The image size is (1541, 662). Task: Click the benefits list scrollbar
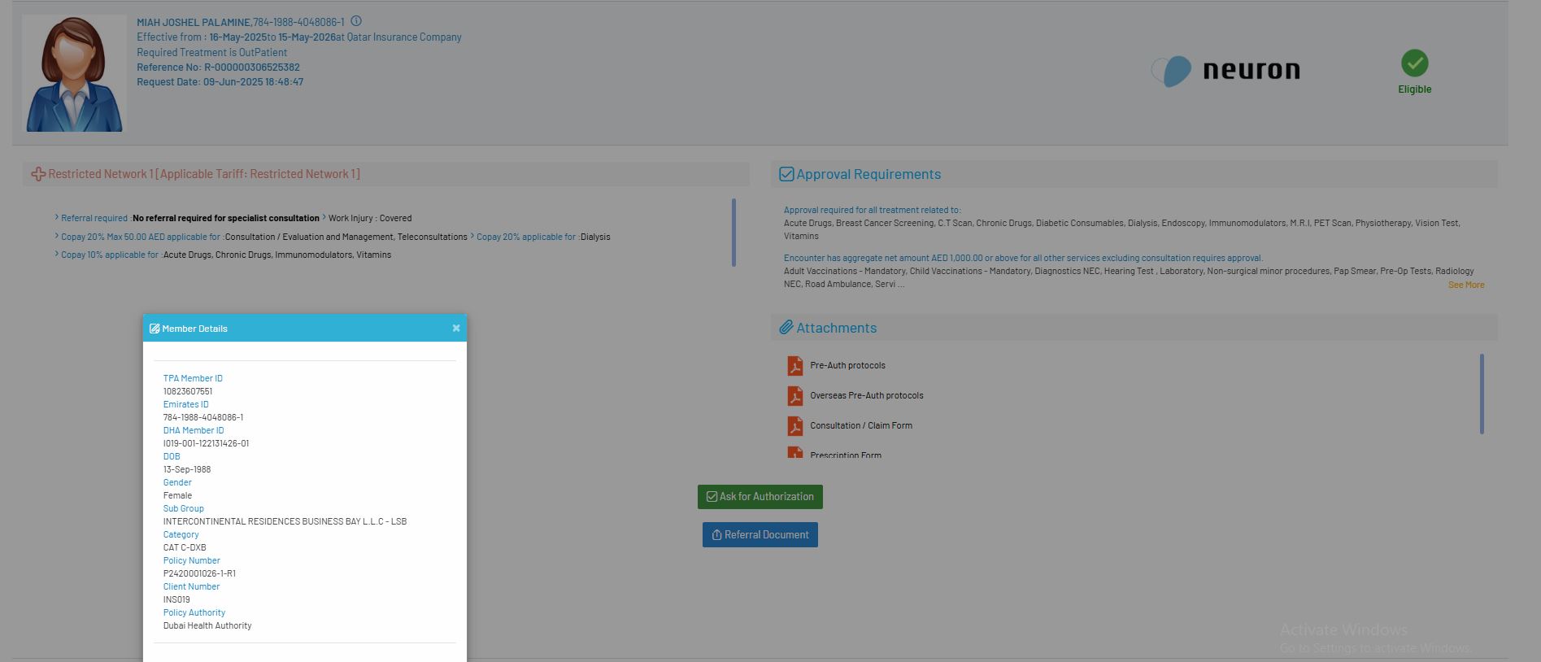click(x=733, y=233)
